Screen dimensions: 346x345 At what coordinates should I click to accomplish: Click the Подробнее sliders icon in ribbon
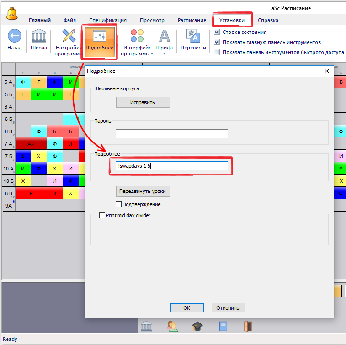(x=99, y=36)
